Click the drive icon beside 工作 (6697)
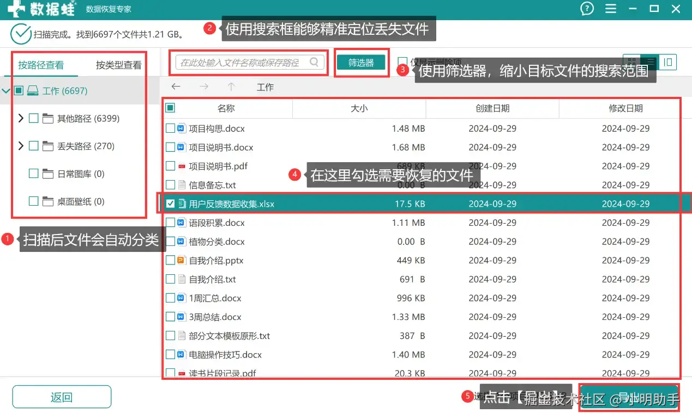This screenshot has width=692, height=419. (33, 91)
